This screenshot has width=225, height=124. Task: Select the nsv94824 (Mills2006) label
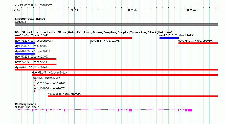(105, 41)
